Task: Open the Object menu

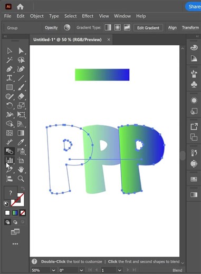Action: click(37, 16)
